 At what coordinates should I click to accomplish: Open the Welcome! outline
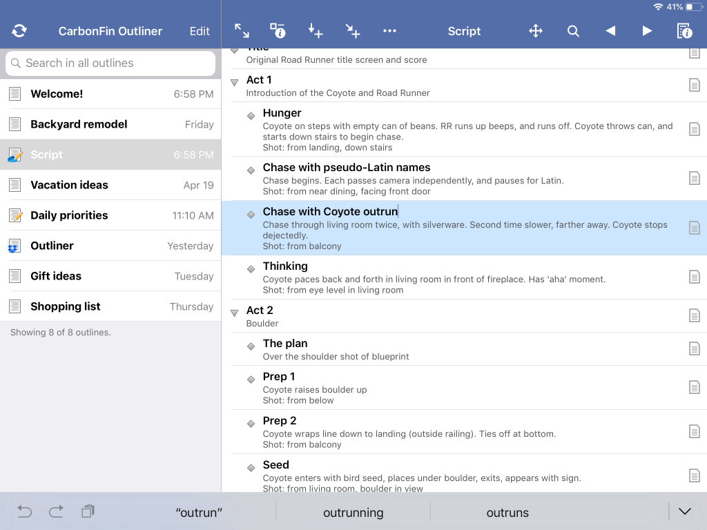point(110,94)
